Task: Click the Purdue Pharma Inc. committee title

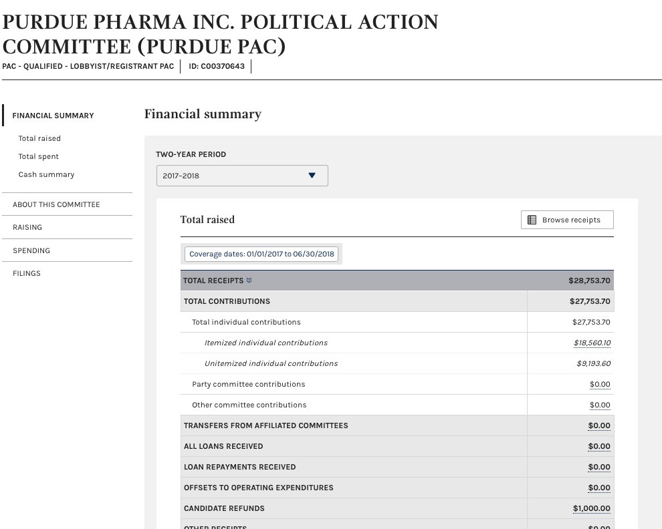Action: click(x=221, y=34)
